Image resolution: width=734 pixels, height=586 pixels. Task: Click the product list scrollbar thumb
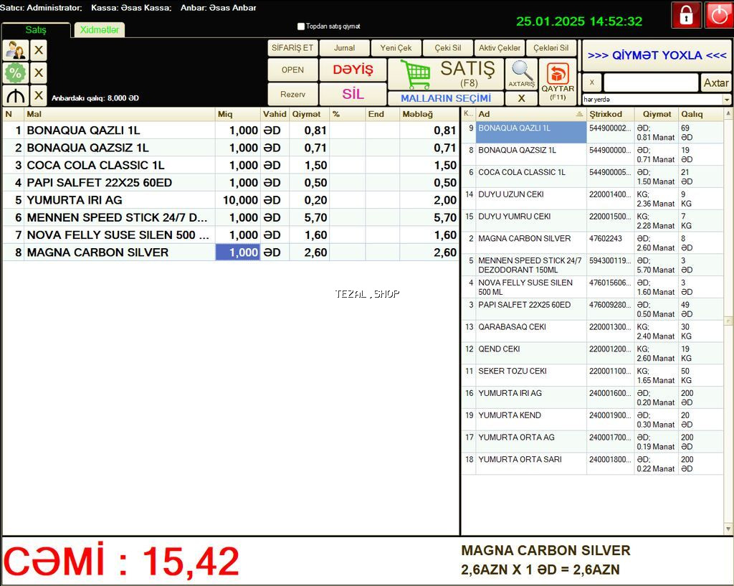point(728,321)
